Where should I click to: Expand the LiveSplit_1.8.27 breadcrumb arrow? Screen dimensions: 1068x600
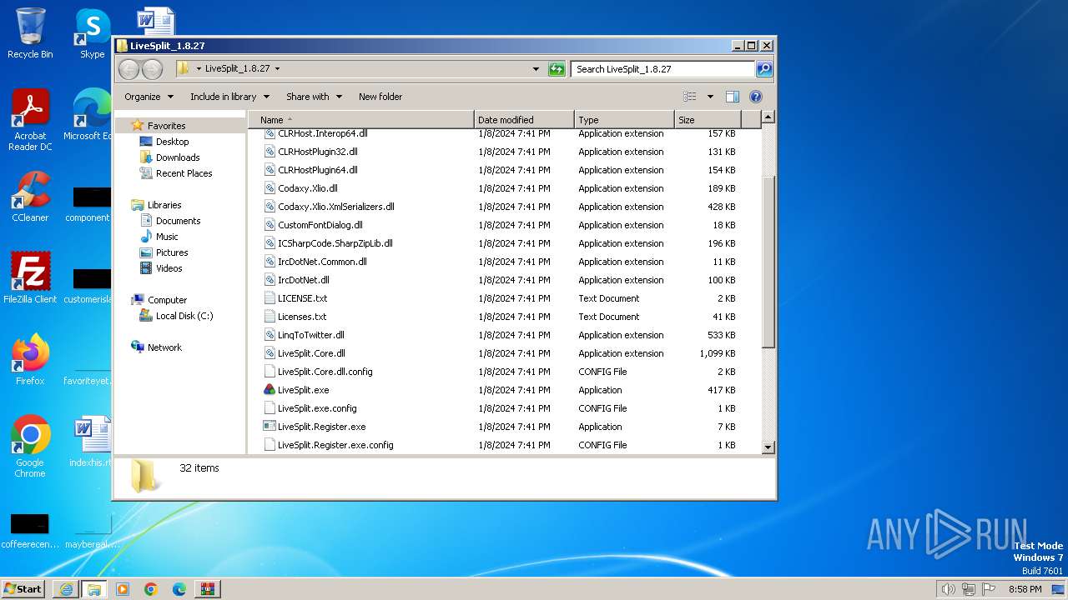(x=277, y=69)
